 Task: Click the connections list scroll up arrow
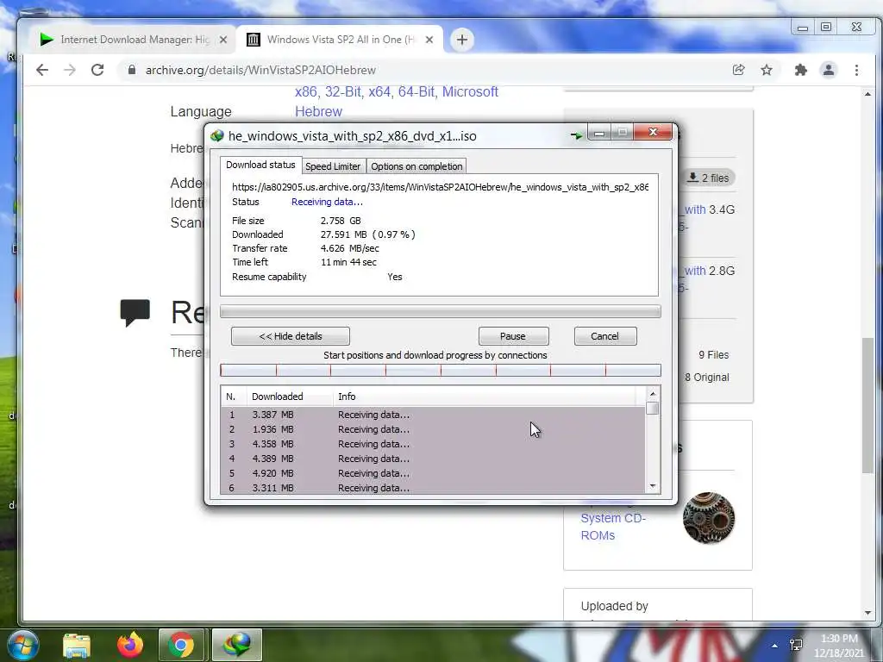[x=653, y=394]
